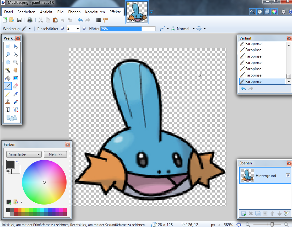Open the Werkzeug tool chooser dropdown
The width and height of the screenshot is (292, 227).
30,28
